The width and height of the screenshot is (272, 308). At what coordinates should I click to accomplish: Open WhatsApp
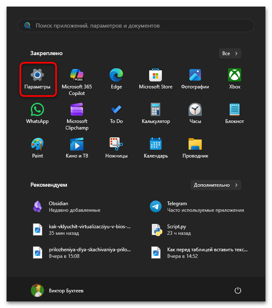[x=37, y=113]
